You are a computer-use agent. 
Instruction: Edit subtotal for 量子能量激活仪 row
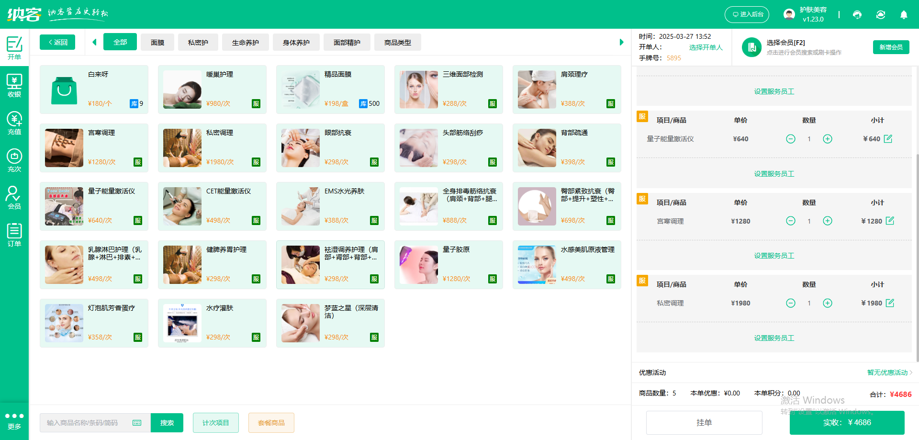[888, 139]
